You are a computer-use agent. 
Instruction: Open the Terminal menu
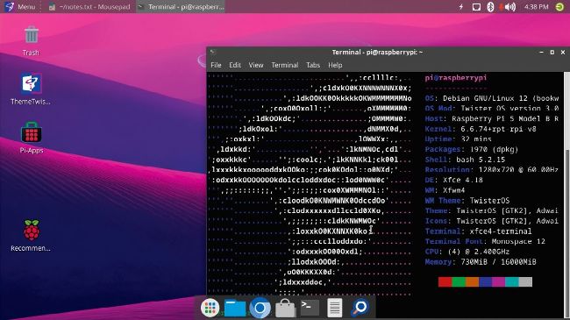click(285, 65)
